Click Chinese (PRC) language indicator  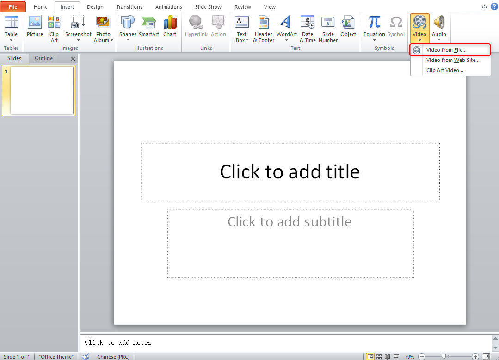(x=113, y=356)
